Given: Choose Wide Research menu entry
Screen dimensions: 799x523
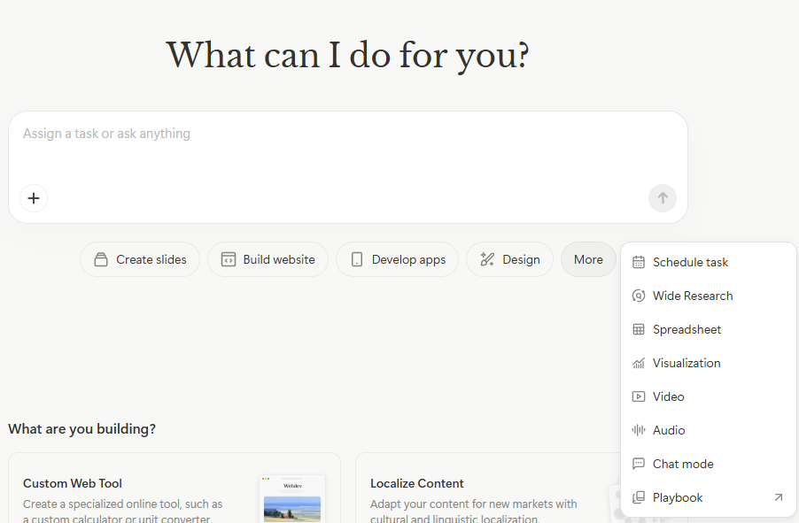Looking at the screenshot, I should click(x=693, y=296).
